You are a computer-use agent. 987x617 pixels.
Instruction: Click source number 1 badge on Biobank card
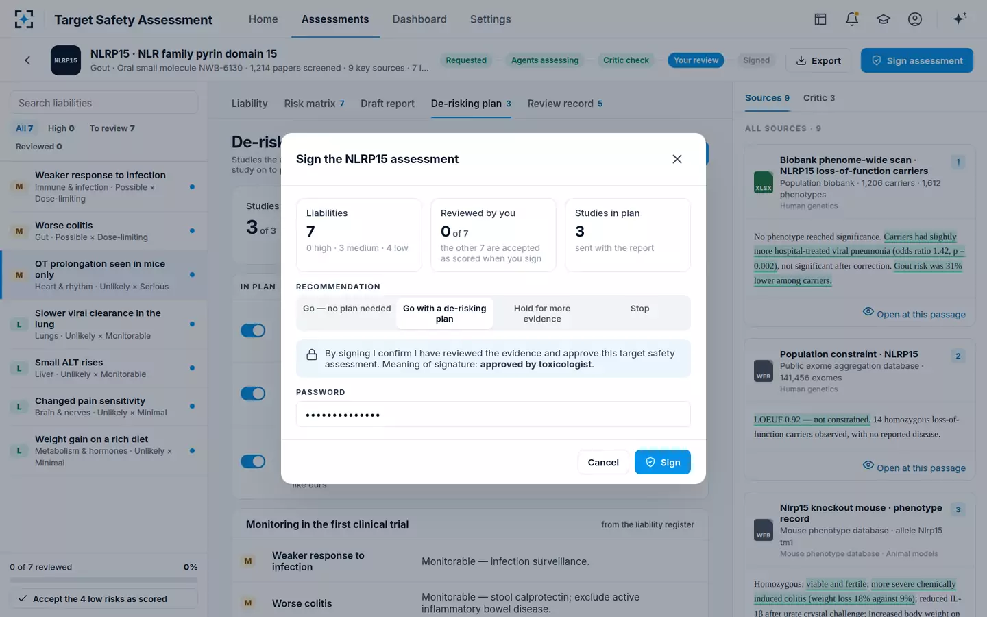coord(958,162)
